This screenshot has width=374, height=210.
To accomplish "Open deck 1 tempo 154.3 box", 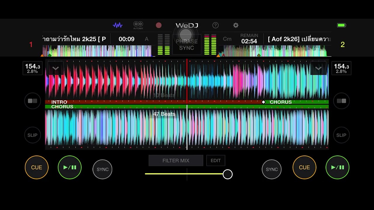I will click(x=32, y=68).
